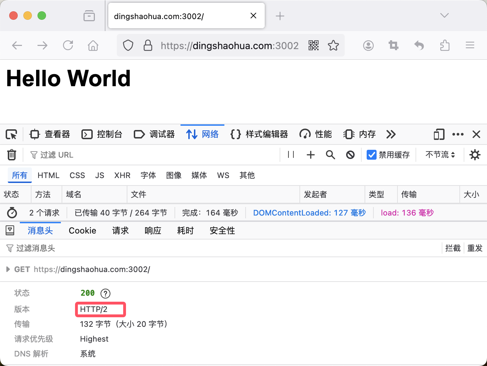This screenshot has width=487, height=366.
Task: Filter requests by WS
Action: click(x=223, y=175)
